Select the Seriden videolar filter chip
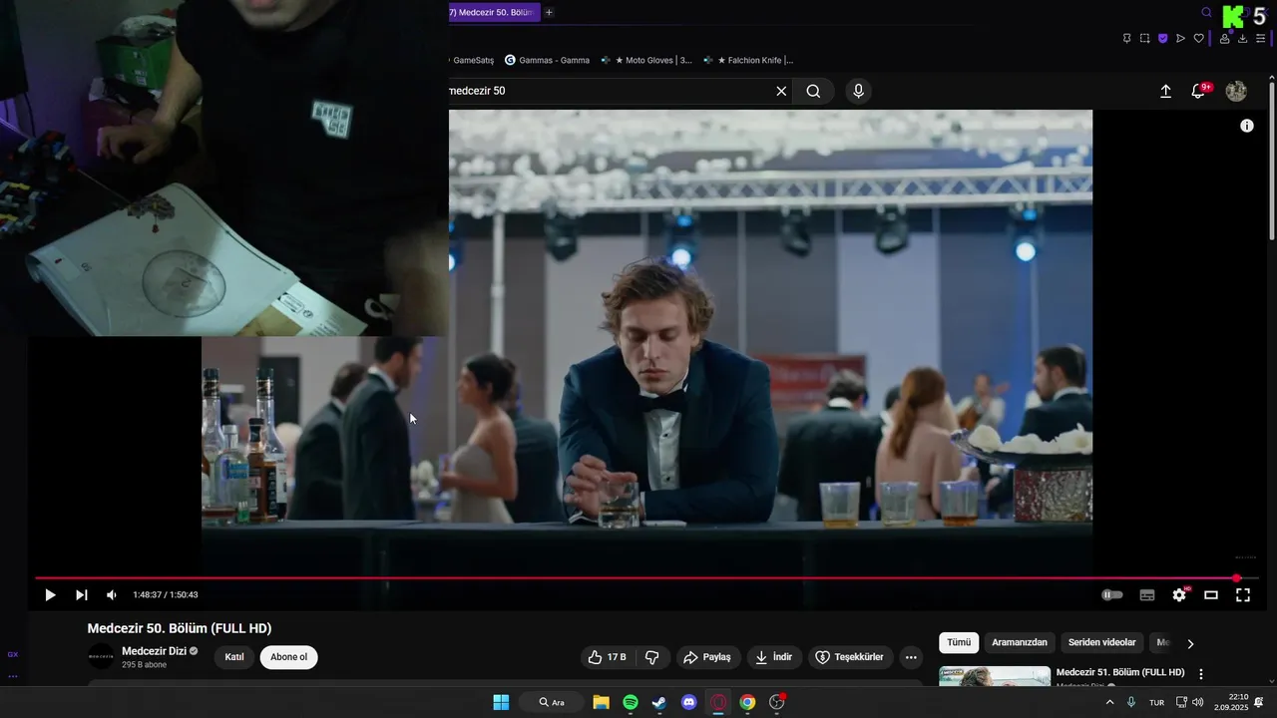 [1102, 643]
